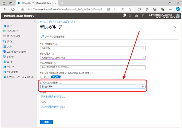Show info tooltip for グループの説明

[55, 63]
